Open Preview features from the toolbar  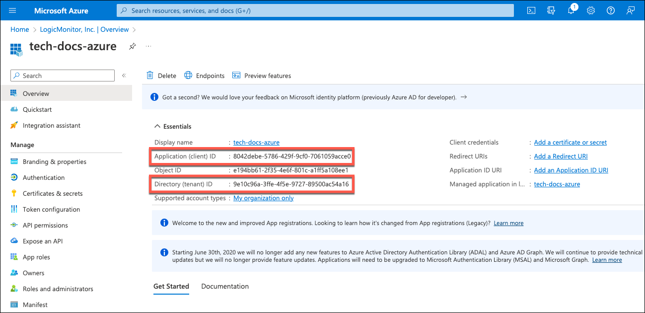click(262, 76)
